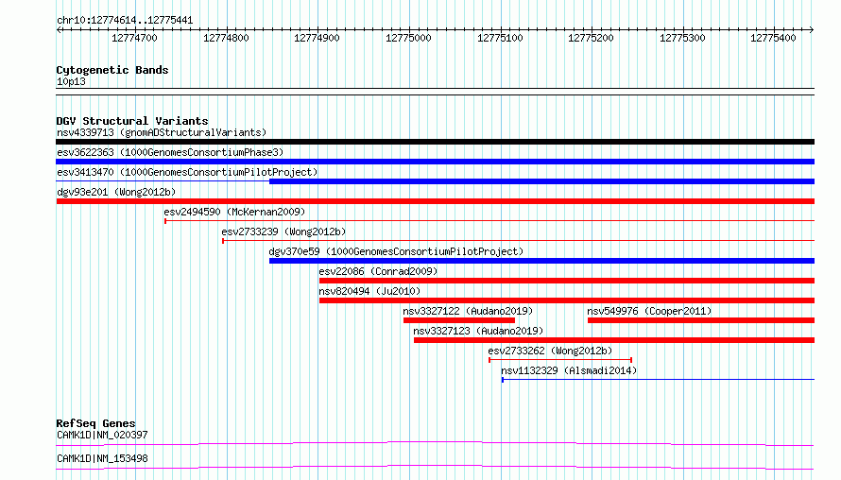Image resolution: width=841 pixels, height=480 pixels.
Task: Click the left arrow of the ruler
Action: 59,29
